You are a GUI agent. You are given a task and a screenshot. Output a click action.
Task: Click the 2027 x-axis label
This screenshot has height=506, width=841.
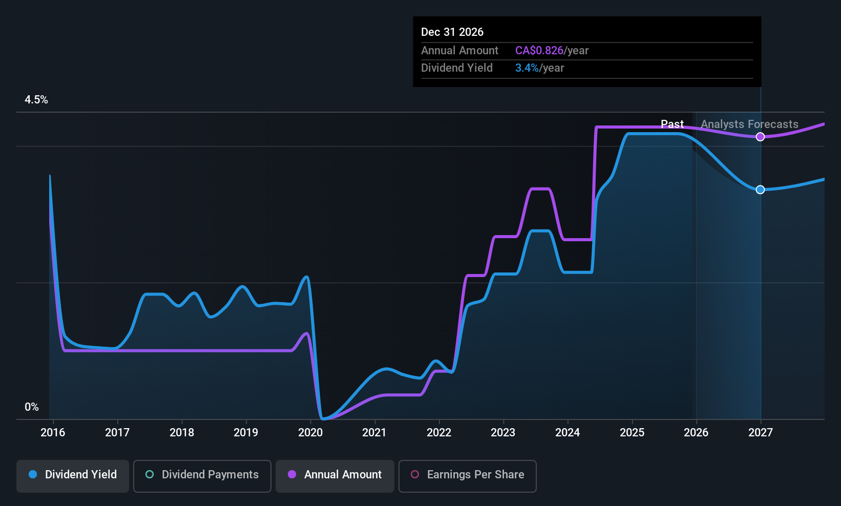coord(761,433)
